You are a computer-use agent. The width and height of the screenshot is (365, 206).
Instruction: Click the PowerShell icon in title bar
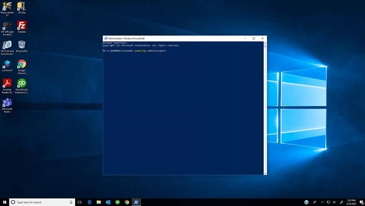[106, 38]
